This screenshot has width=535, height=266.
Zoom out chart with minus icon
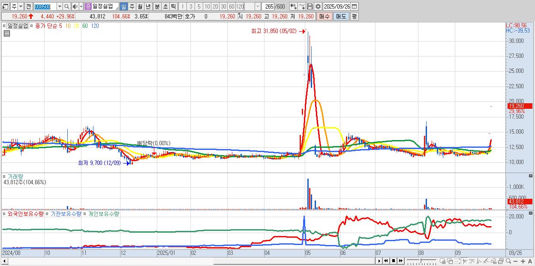pyautogui.click(x=516, y=261)
